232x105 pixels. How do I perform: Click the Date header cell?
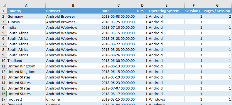pyautogui.click(x=119, y=11)
